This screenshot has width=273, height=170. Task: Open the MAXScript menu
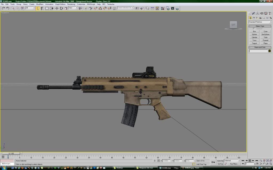[91, 4]
